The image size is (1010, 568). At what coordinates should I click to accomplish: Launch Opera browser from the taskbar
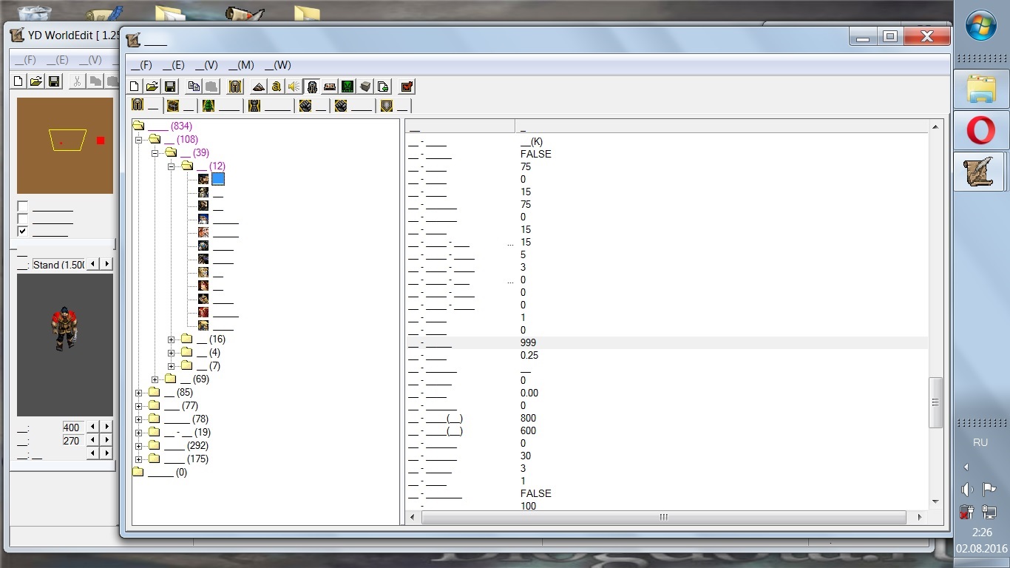[980, 131]
